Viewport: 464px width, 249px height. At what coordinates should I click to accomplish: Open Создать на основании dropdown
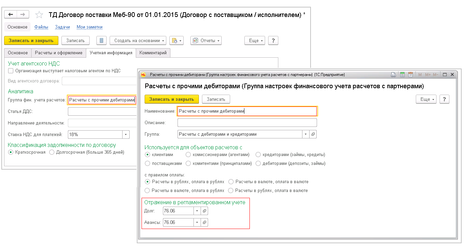[x=138, y=40]
